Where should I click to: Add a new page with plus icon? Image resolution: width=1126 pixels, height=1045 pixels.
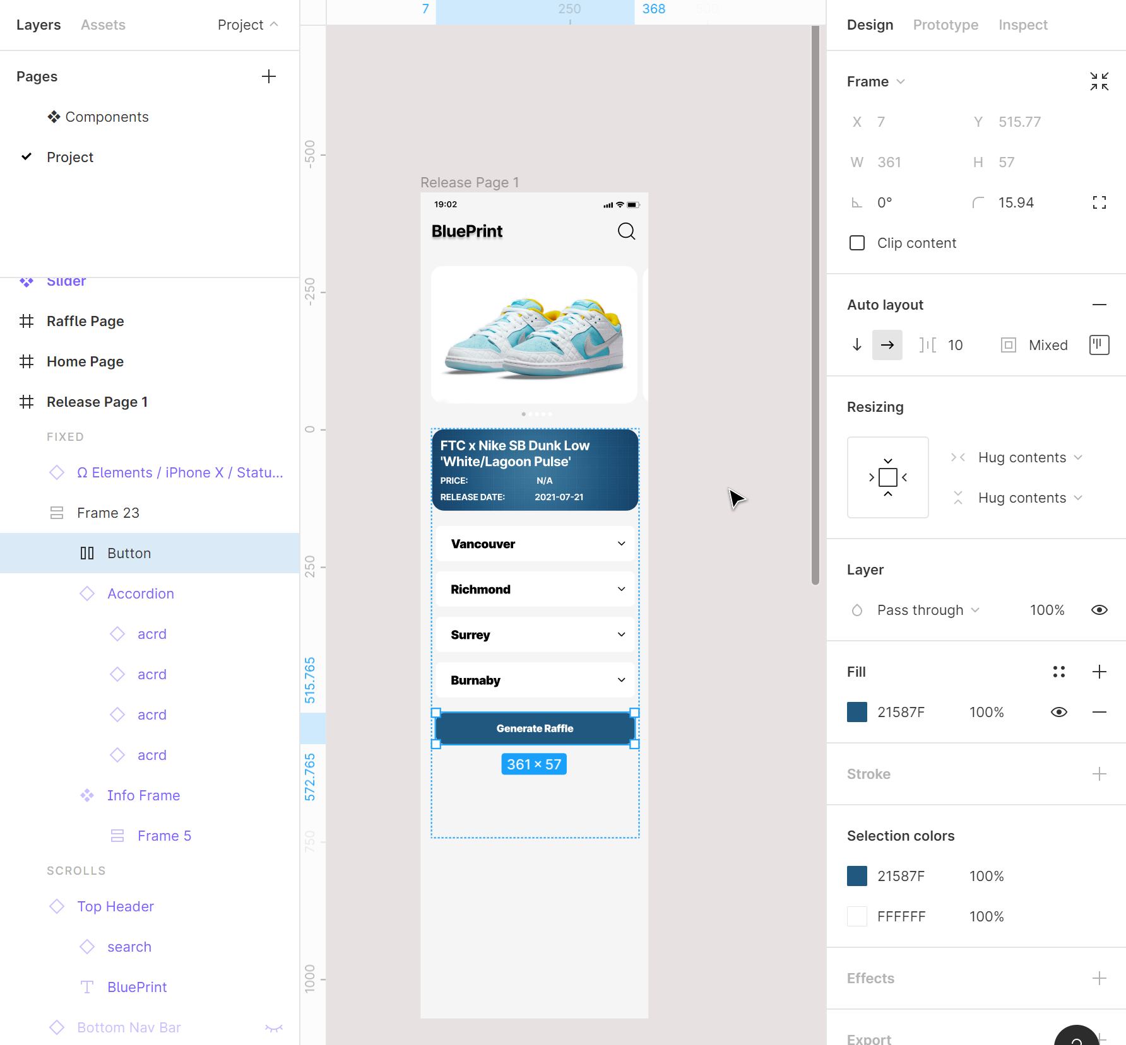point(269,76)
